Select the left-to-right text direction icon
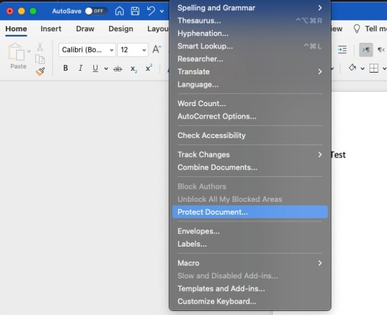The width and height of the screenshot is (387, 315). pyautogui.click(x=366, y=50)
